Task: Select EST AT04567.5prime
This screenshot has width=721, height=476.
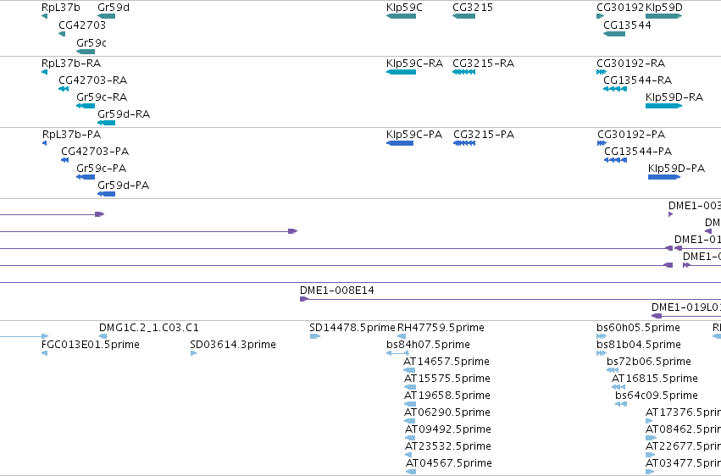Action: (x=411, y=473)
